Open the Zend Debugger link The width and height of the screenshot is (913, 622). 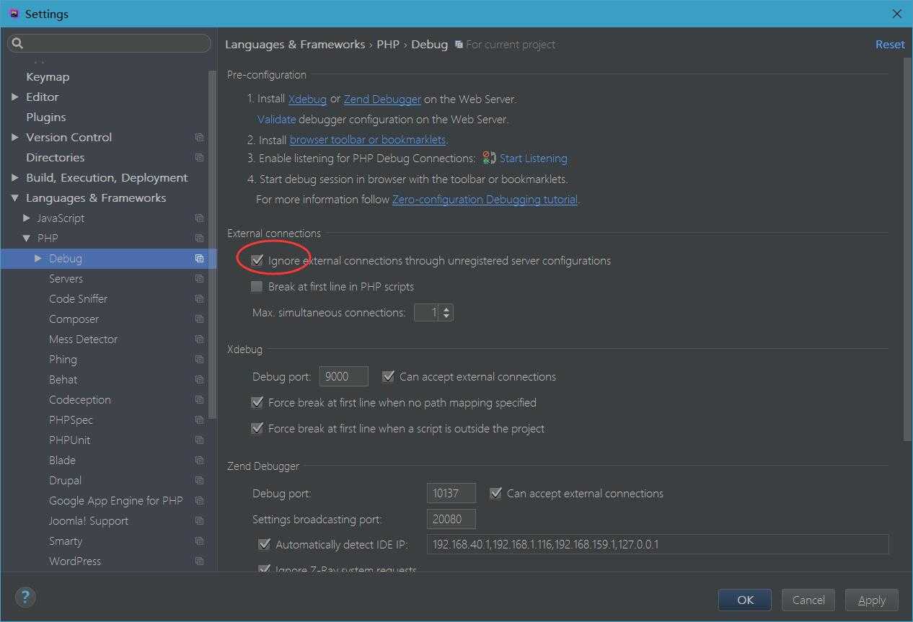coord(382,99)
